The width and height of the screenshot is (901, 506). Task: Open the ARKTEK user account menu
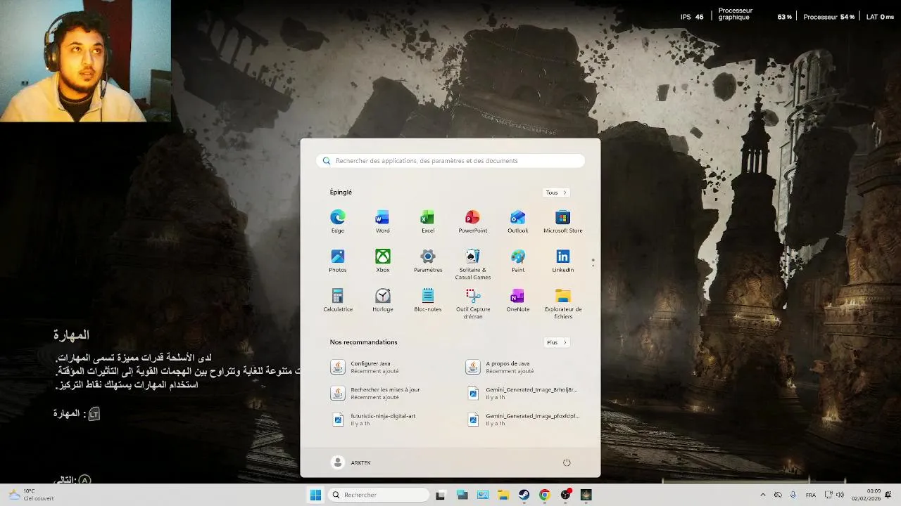coord(351,462)
